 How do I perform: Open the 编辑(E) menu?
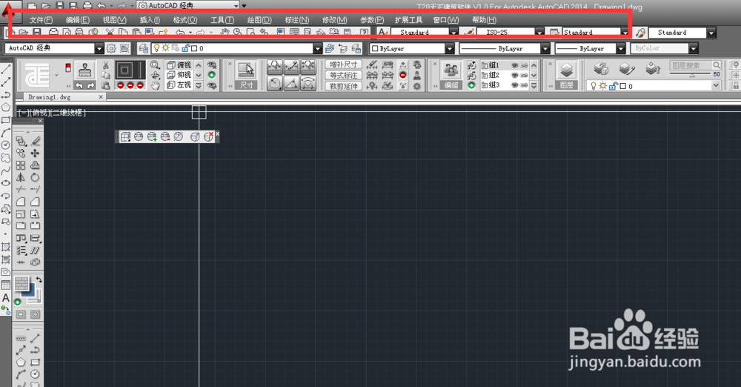click(x=78, y=20)
